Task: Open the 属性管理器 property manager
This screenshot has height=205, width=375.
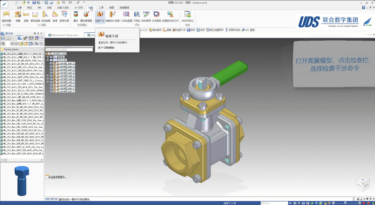Action: click(x=86, y=16)
